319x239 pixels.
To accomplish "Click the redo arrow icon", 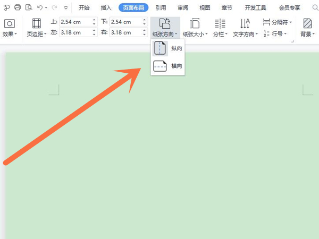I will click(54, 8).
